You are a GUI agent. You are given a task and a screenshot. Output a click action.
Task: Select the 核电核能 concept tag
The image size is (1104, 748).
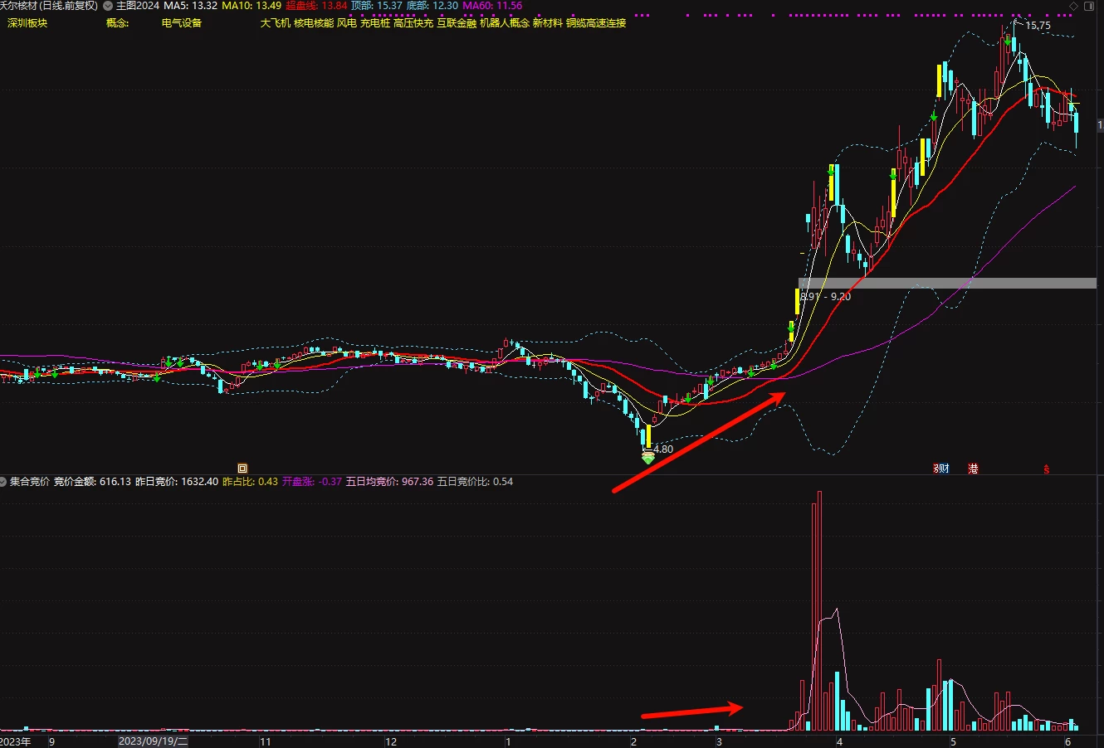coord(314,23)
